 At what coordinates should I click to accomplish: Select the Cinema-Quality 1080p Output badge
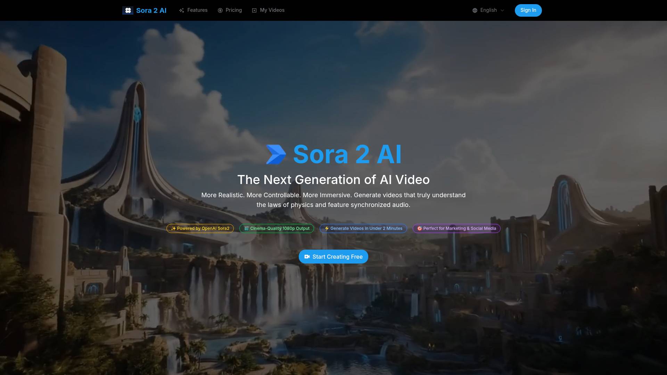coord(277,228)
